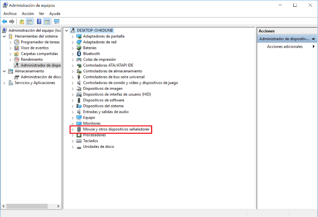The image size is (318, 217).
Task: Open the Archivo menu
Action: [x=10, y=14]
